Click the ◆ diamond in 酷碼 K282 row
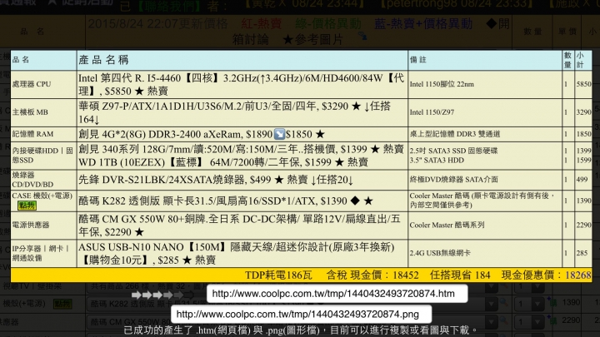Image resolution: width=600 pixels, height=337 pixels. click(355, 201)
